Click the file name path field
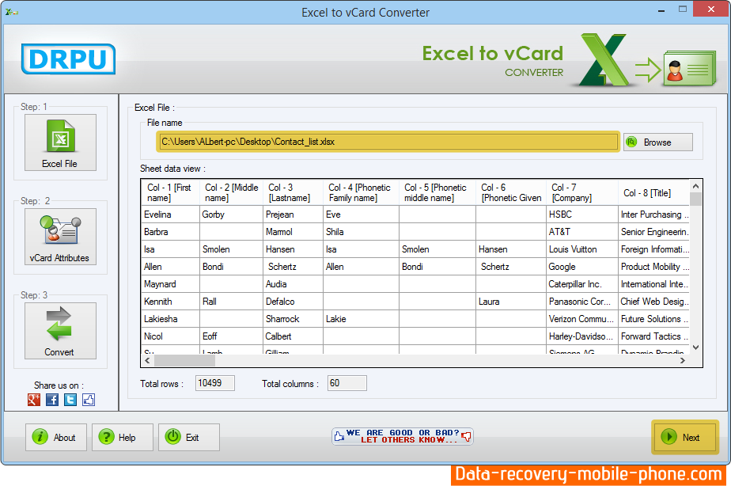This screenshot has height=486, width=731. (x=388, y=142)
